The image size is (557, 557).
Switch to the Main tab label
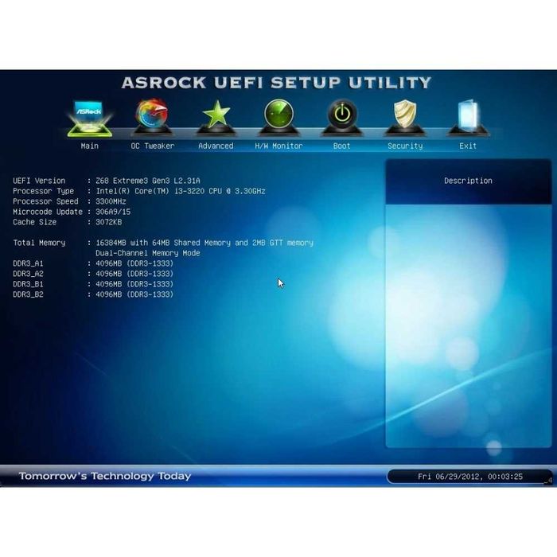89,146
